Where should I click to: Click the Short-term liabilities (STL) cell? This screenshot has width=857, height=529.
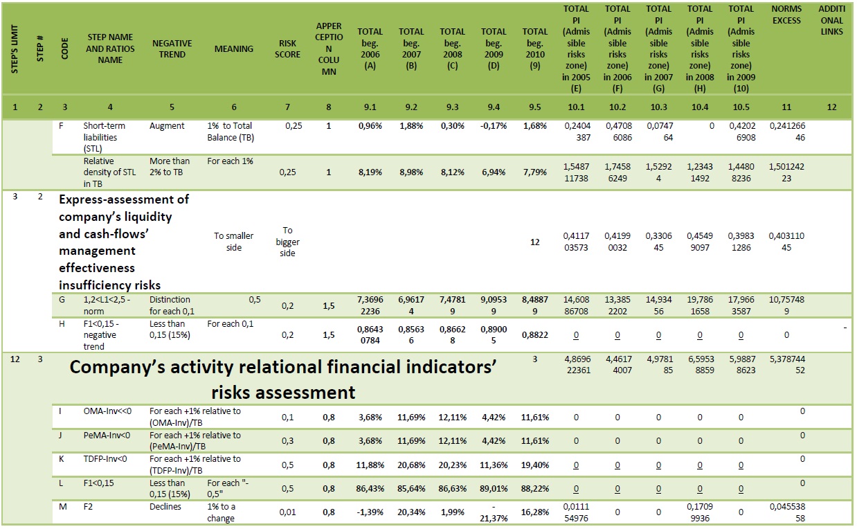[x=110, y=137]
